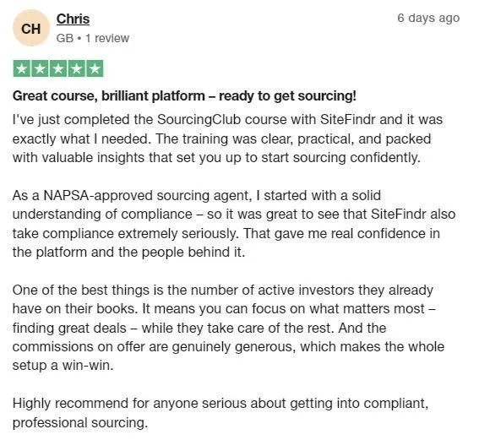Click the paragraph starting 'One of the best things'
Screen dimensions: 479x440
point(228,328)
